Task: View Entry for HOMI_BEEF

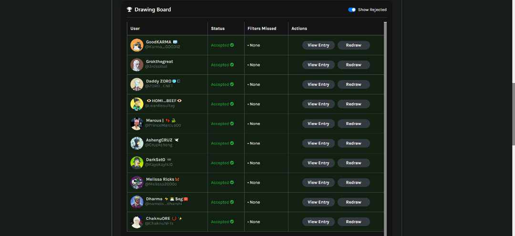Action: [x=318, y=104]
